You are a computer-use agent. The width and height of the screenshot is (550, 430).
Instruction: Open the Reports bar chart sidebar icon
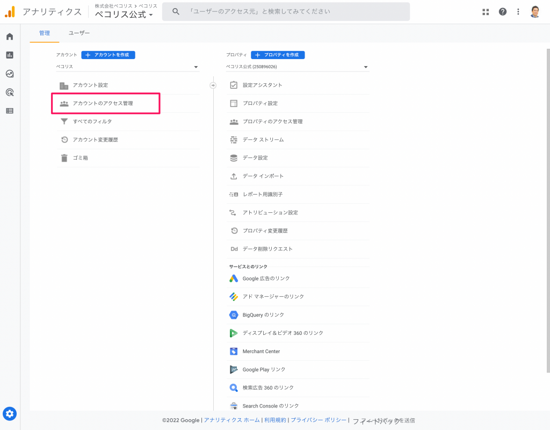10,55
